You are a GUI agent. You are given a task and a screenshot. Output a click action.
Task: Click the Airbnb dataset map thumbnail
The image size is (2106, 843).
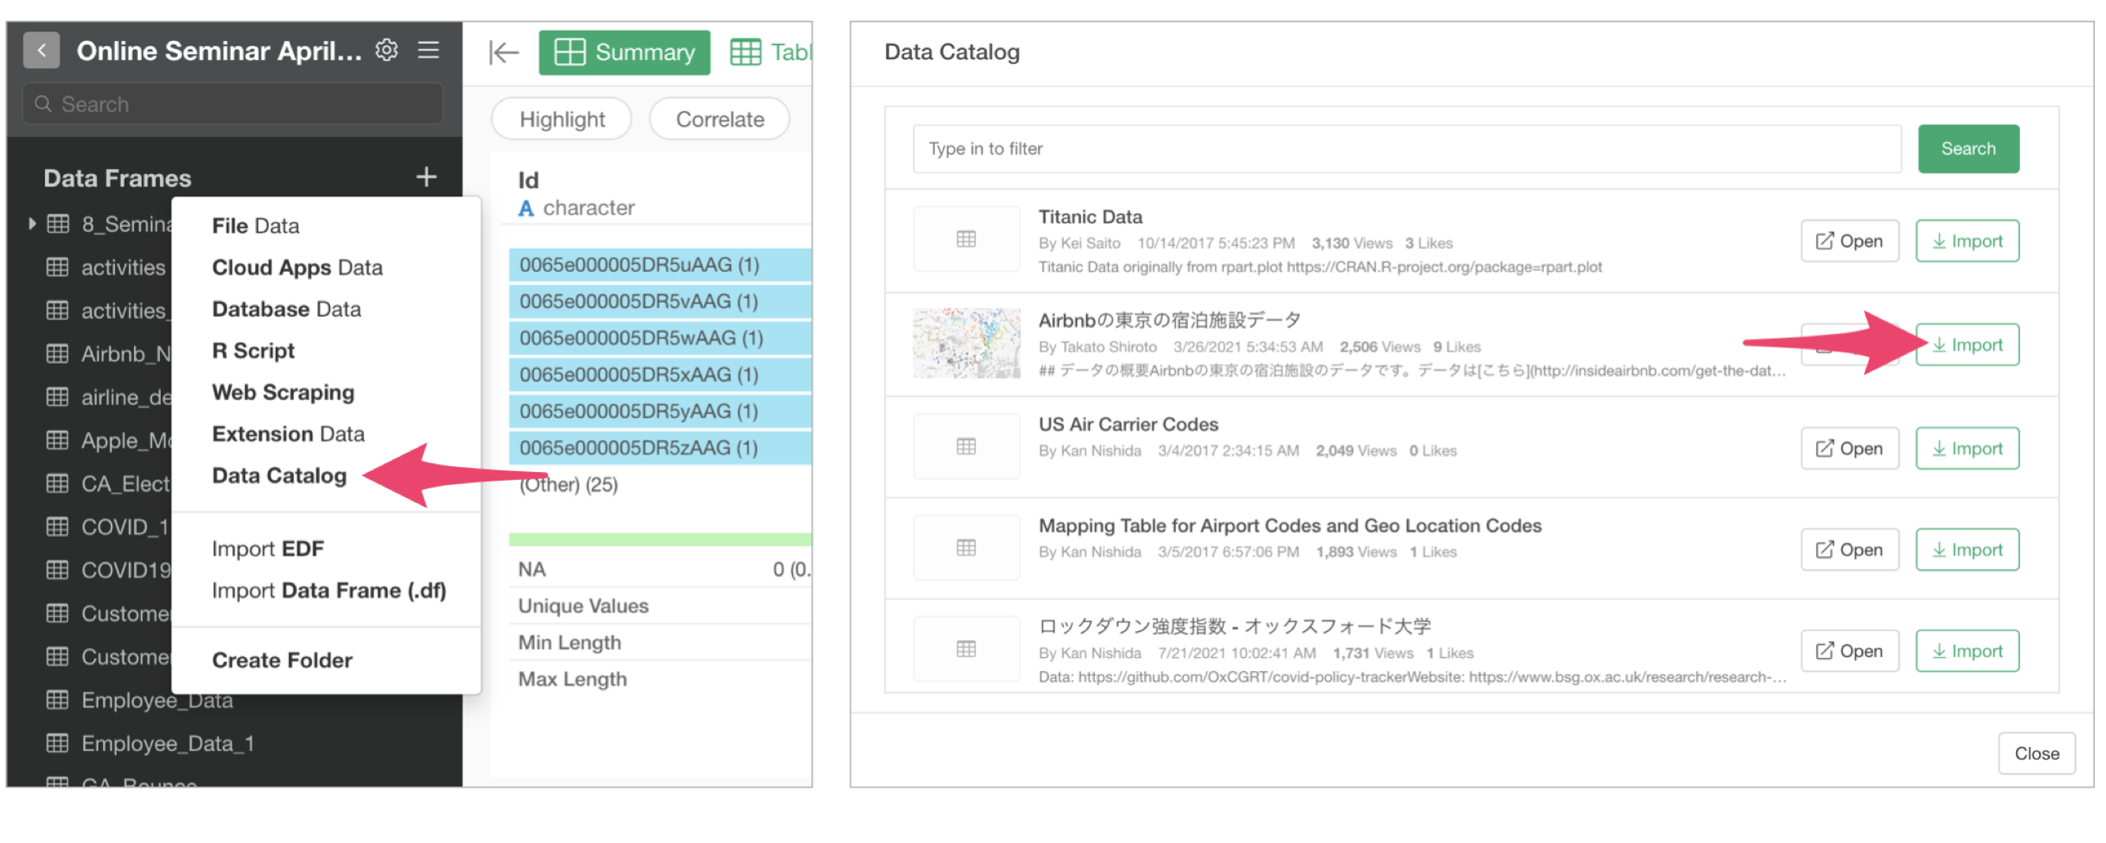pyautogui.click(x=966, y=343)
